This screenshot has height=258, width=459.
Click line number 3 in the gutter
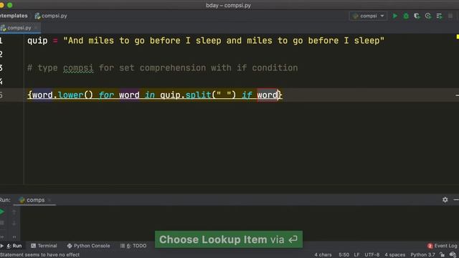[x=1, y=68]
